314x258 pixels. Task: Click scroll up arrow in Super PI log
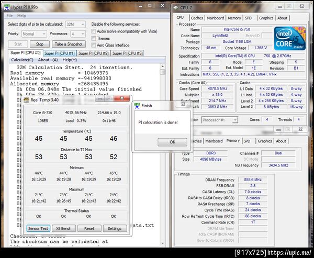tap(162, 66)
